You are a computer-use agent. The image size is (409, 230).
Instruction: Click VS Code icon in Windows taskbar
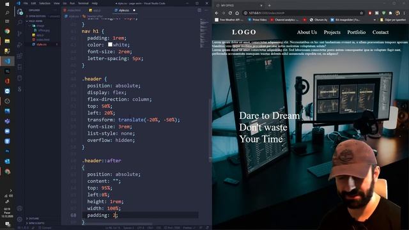pos(7,61)
